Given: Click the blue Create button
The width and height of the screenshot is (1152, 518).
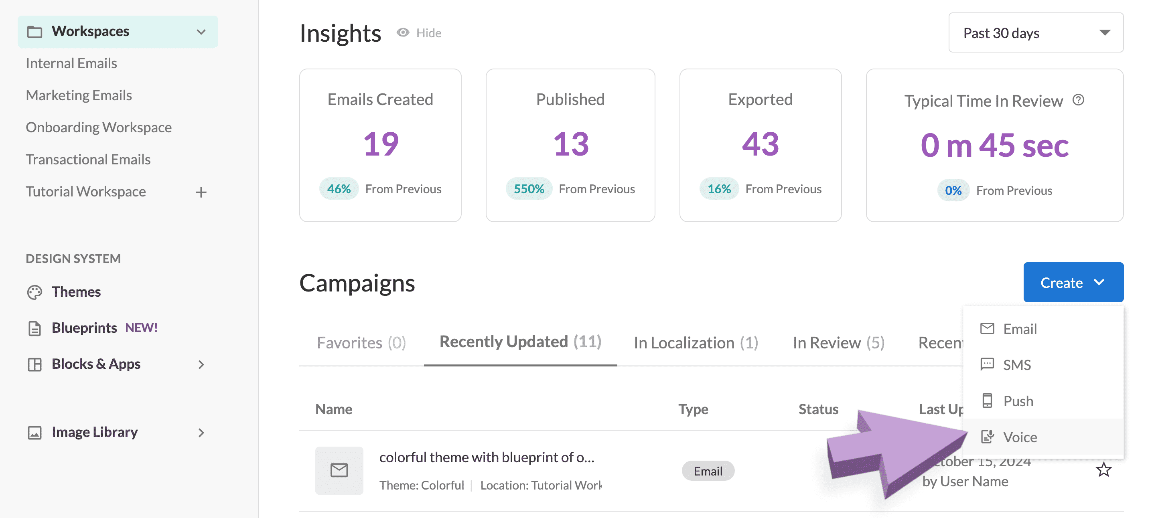Looking at the screenshot, I should (1073, 283).
